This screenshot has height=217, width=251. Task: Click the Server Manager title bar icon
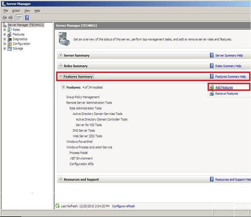(x=3, y=3)
